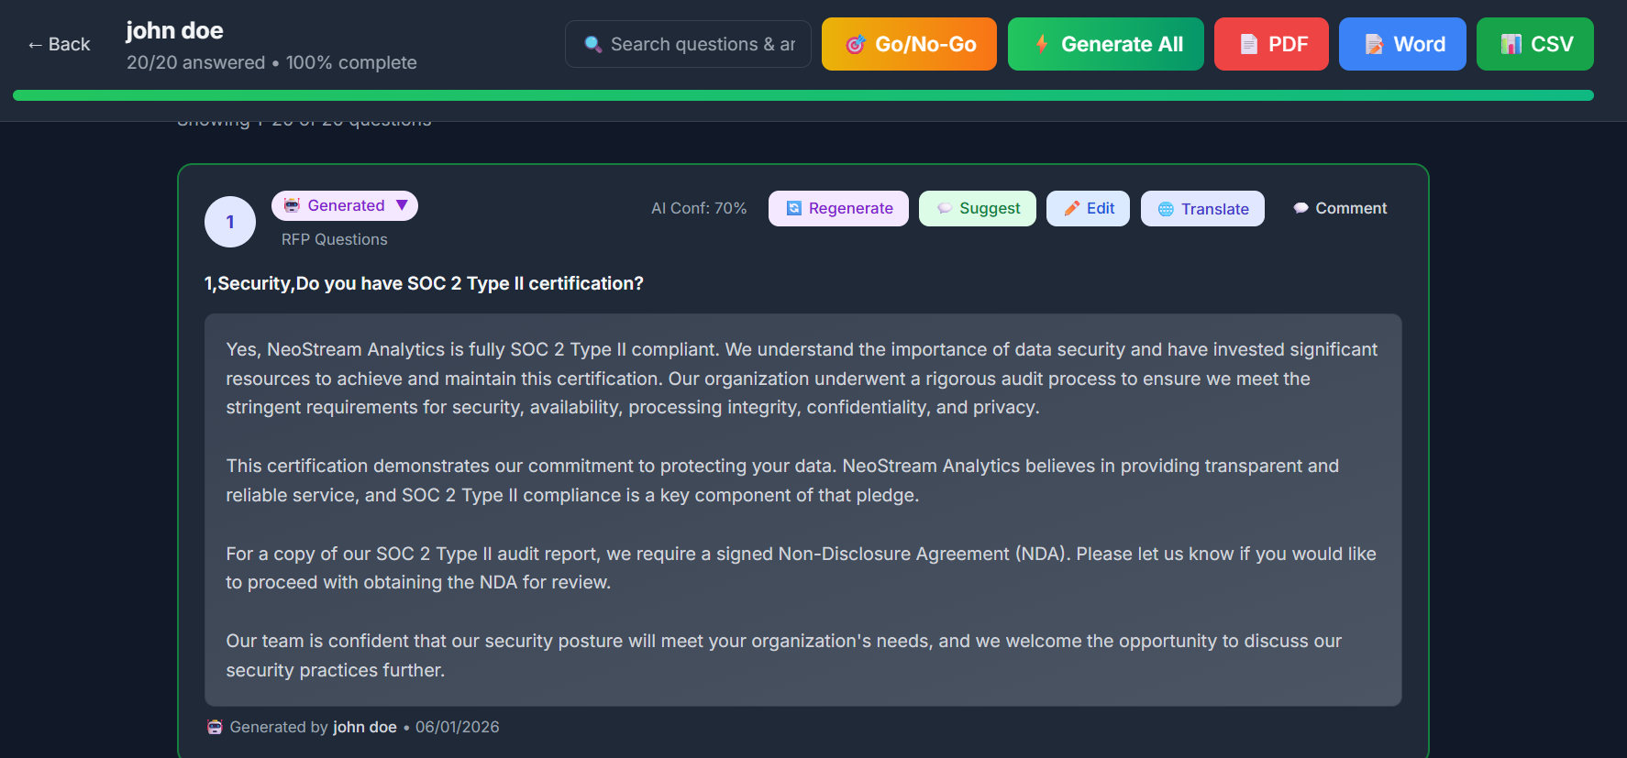
Task: Open the Generated status dropdown
Action: tap(345, 204)
